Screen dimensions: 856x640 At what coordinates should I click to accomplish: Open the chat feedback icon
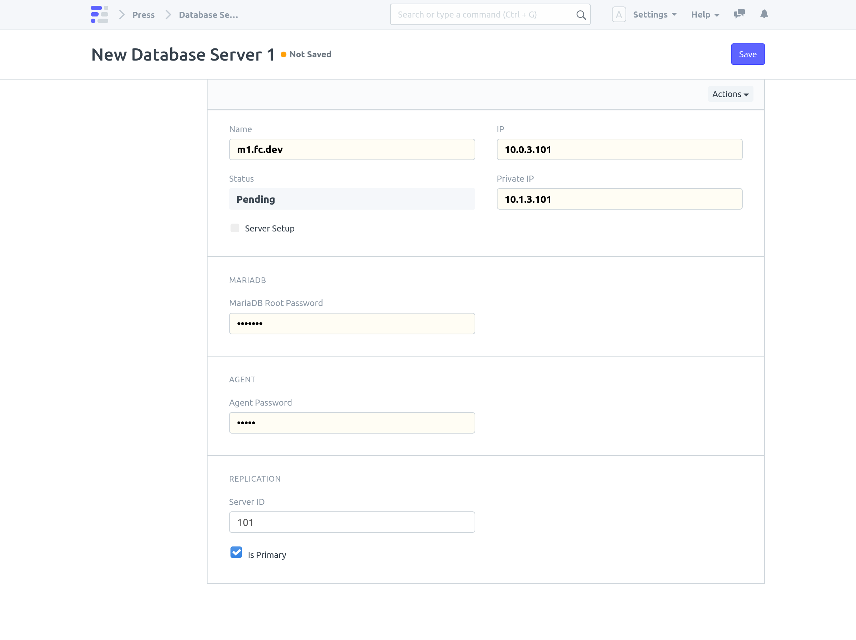pos(740,14)
